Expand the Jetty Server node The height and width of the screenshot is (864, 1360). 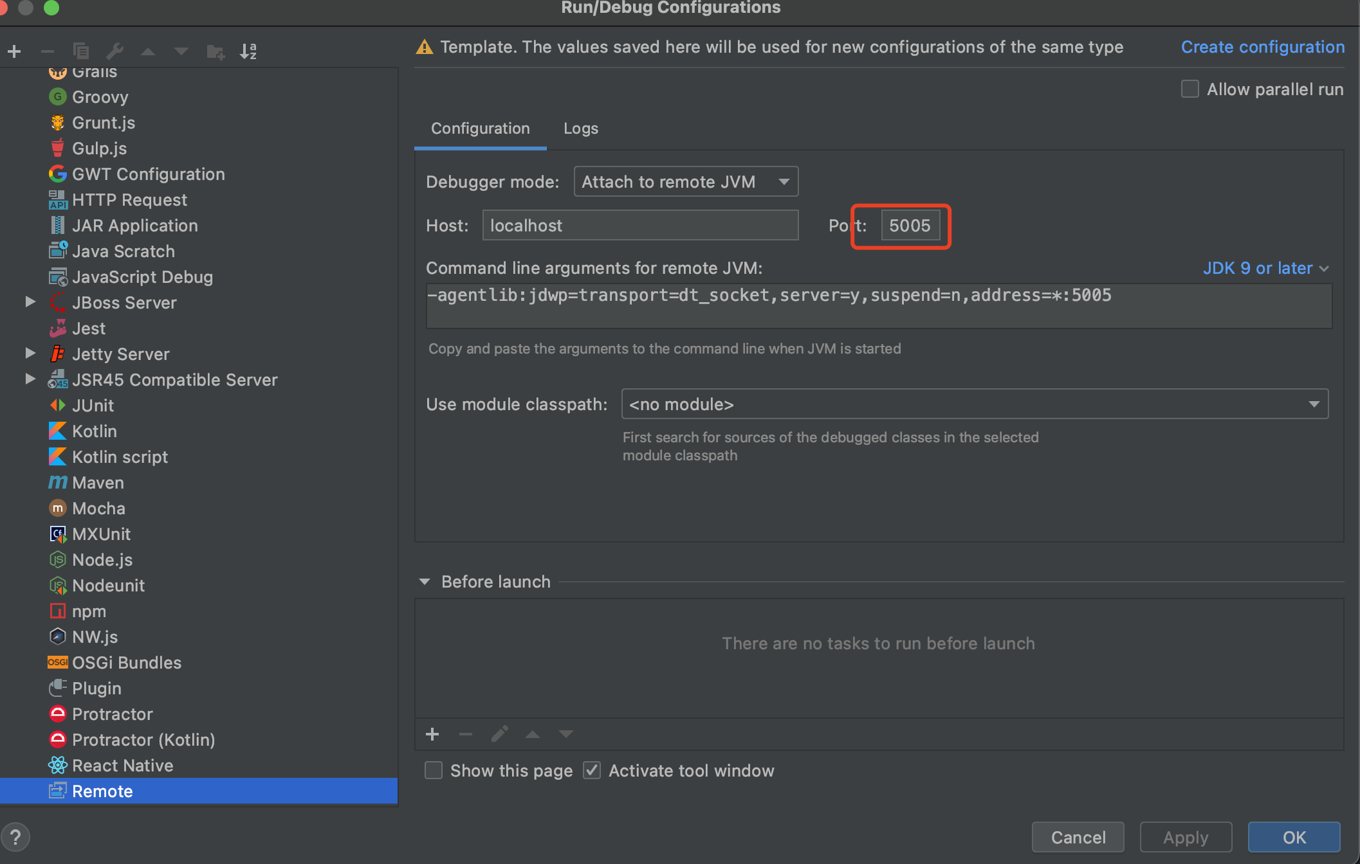point(30,353)
